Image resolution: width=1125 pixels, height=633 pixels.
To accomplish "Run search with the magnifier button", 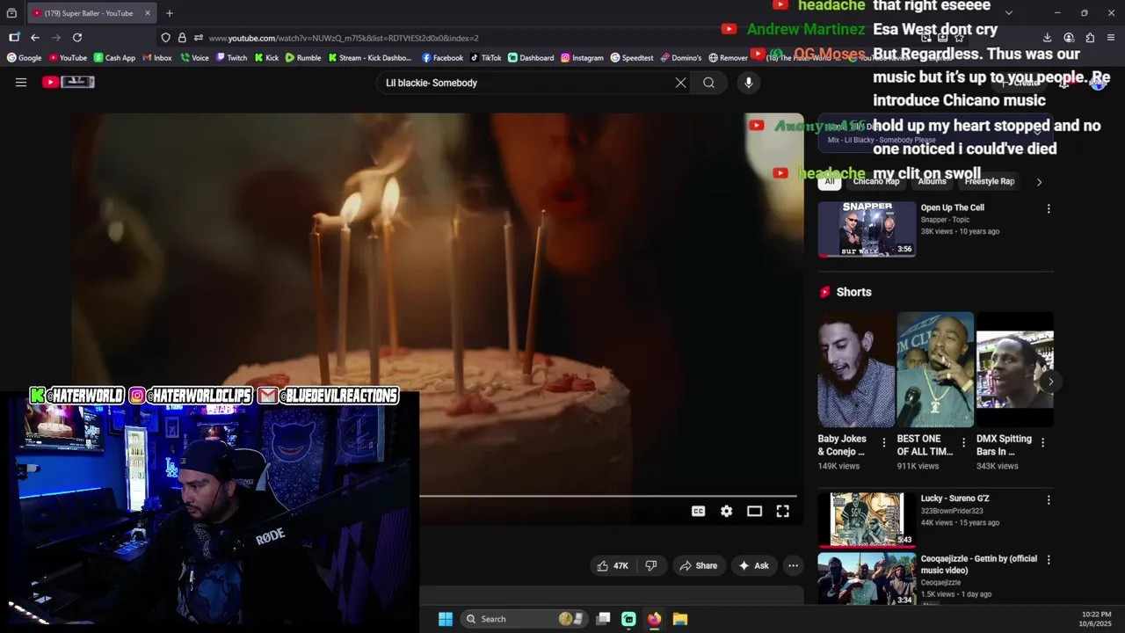I will 708,83.
